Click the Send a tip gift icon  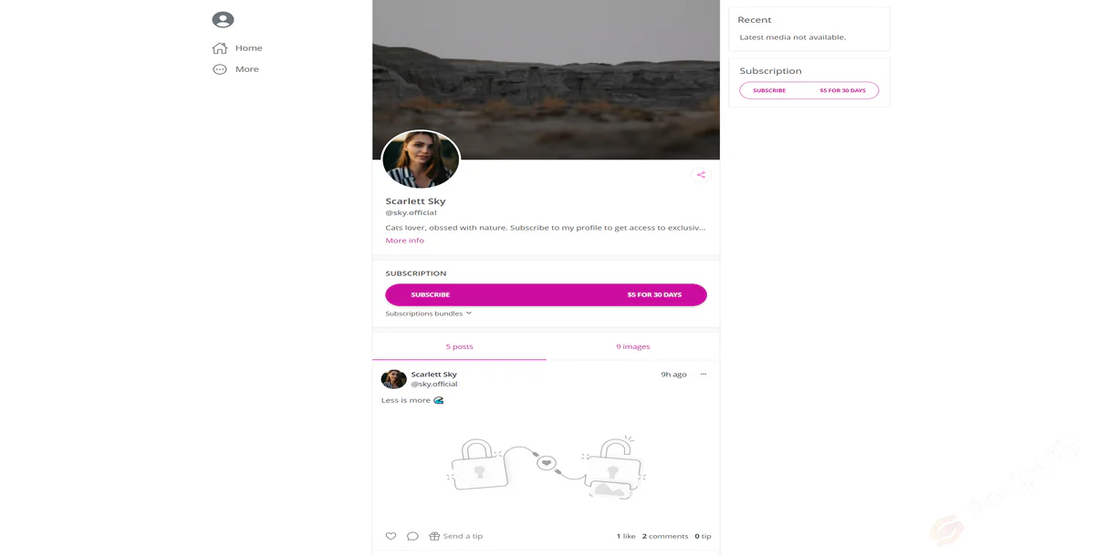(x=434, y=536)
